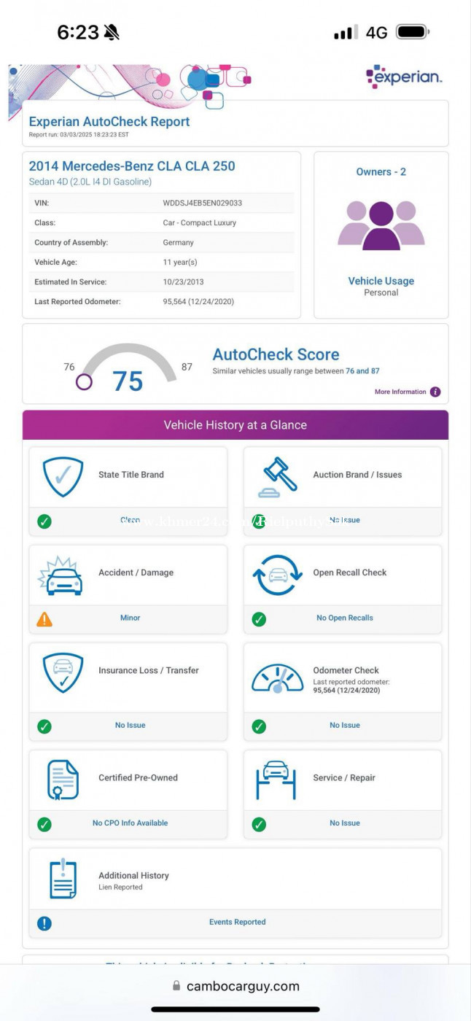
Task: Click green checkmark under Odometer Check
Action: coord(259,726)
